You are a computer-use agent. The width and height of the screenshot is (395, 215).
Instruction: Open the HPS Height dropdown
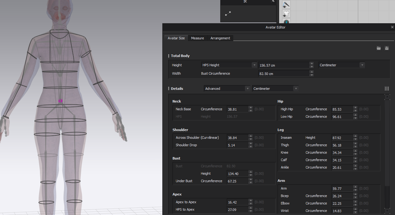[x=229, y=65]
